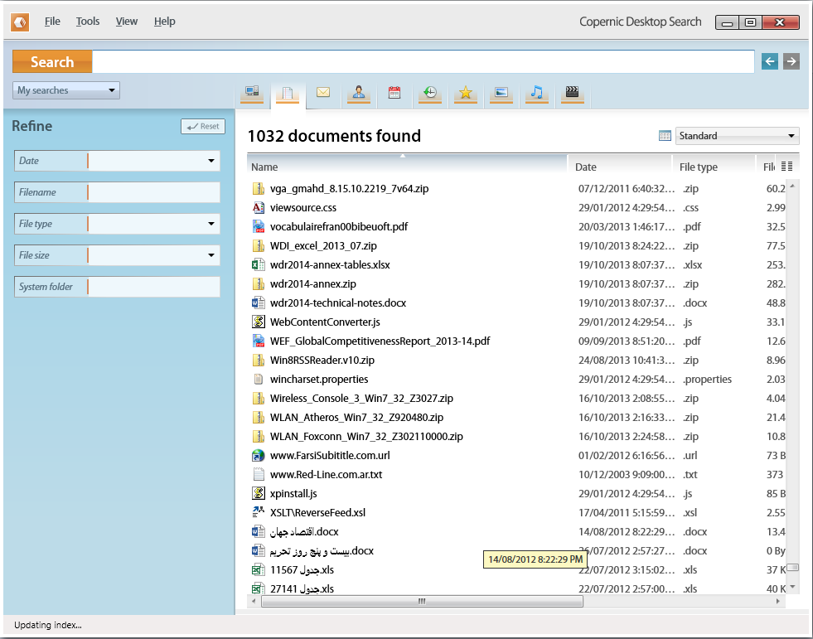The width and height of the screenshot is (813, 639).
Task: Select the All results computer category icon
Action: [252, 93]
